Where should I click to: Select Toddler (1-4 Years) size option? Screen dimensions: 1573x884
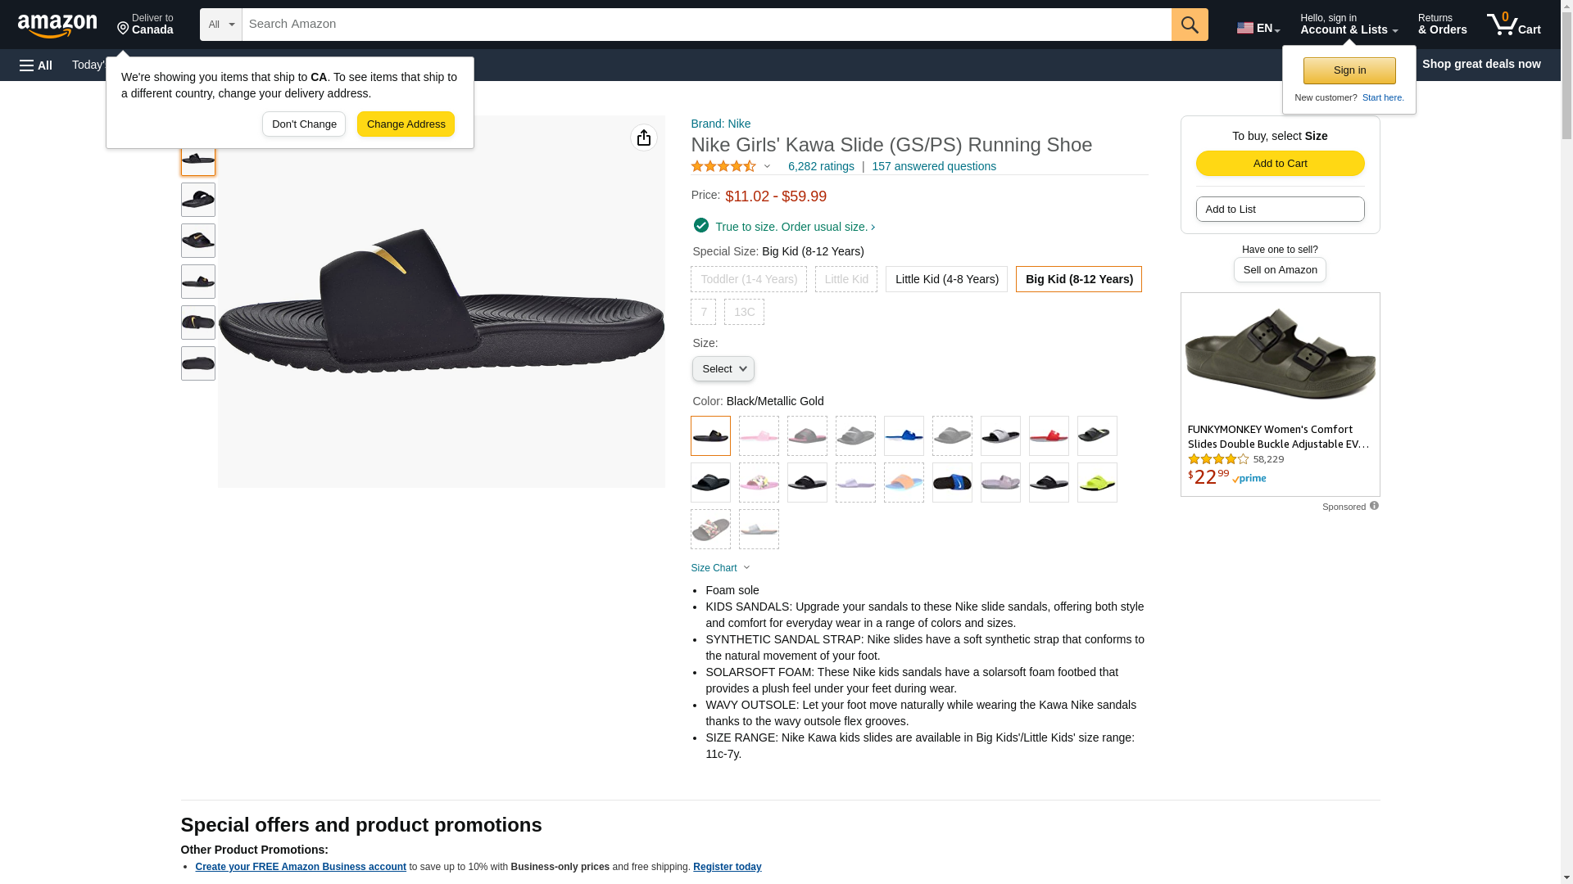click(748, 279)
